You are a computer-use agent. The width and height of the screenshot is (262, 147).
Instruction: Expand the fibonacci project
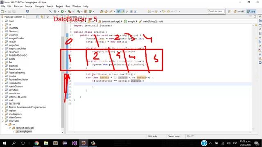coord(2,31)
